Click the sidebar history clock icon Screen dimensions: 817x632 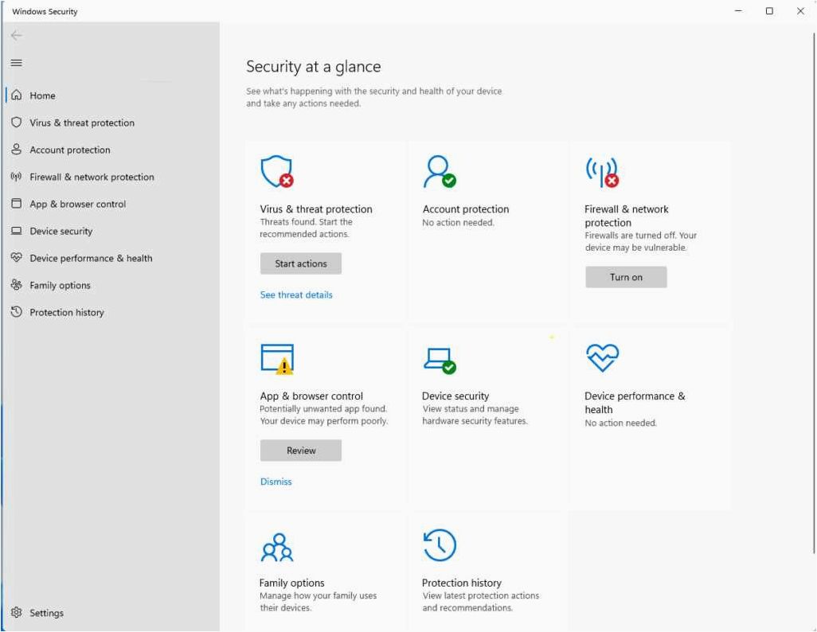(17, 311)
